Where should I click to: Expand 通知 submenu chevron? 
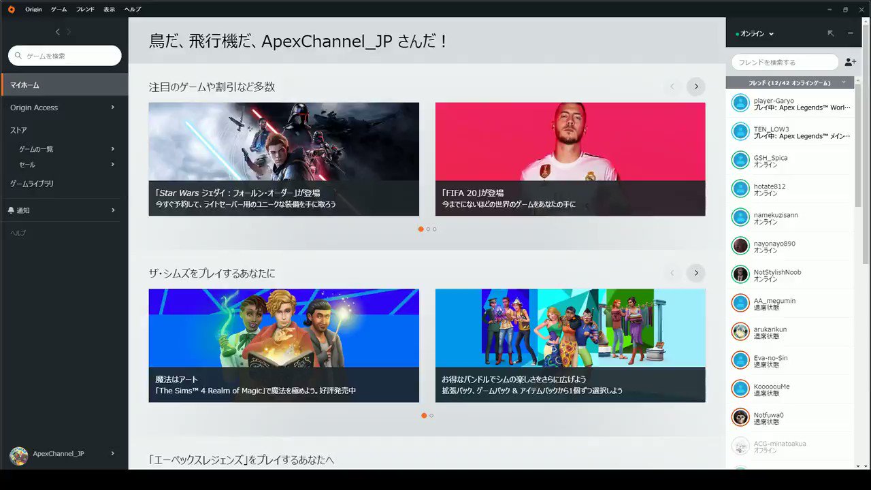[x=113, y=210]
